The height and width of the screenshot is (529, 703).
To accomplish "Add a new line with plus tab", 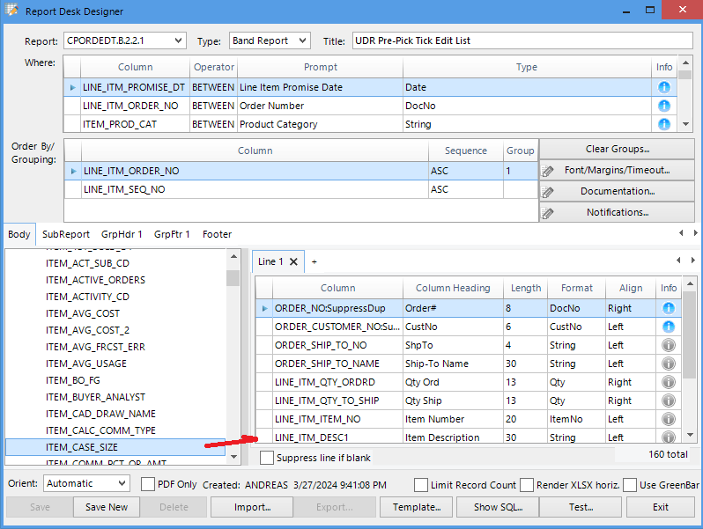I will (x=314, y=261).
